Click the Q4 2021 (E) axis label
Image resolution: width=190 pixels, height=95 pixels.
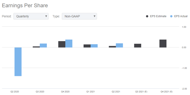click(x=166, y=92)
